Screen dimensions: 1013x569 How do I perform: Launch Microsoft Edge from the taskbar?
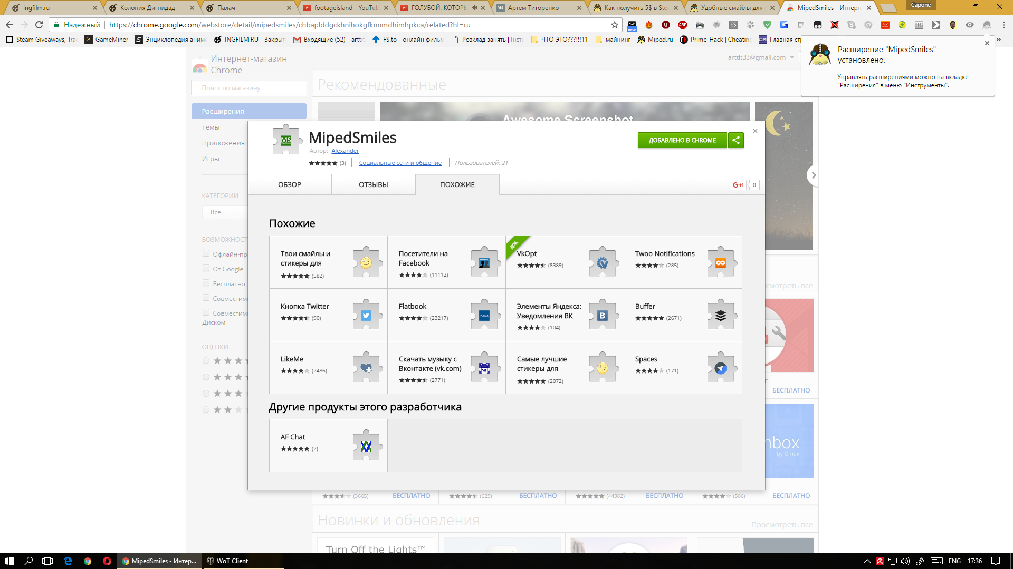coord(68,561)
